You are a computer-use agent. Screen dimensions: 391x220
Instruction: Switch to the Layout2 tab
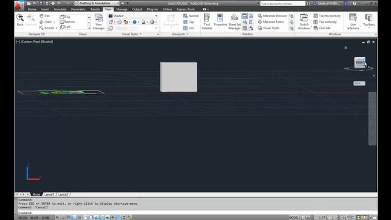[63, 194]
